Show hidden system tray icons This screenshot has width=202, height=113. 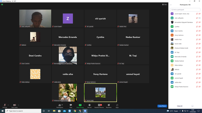click(180, 111)
